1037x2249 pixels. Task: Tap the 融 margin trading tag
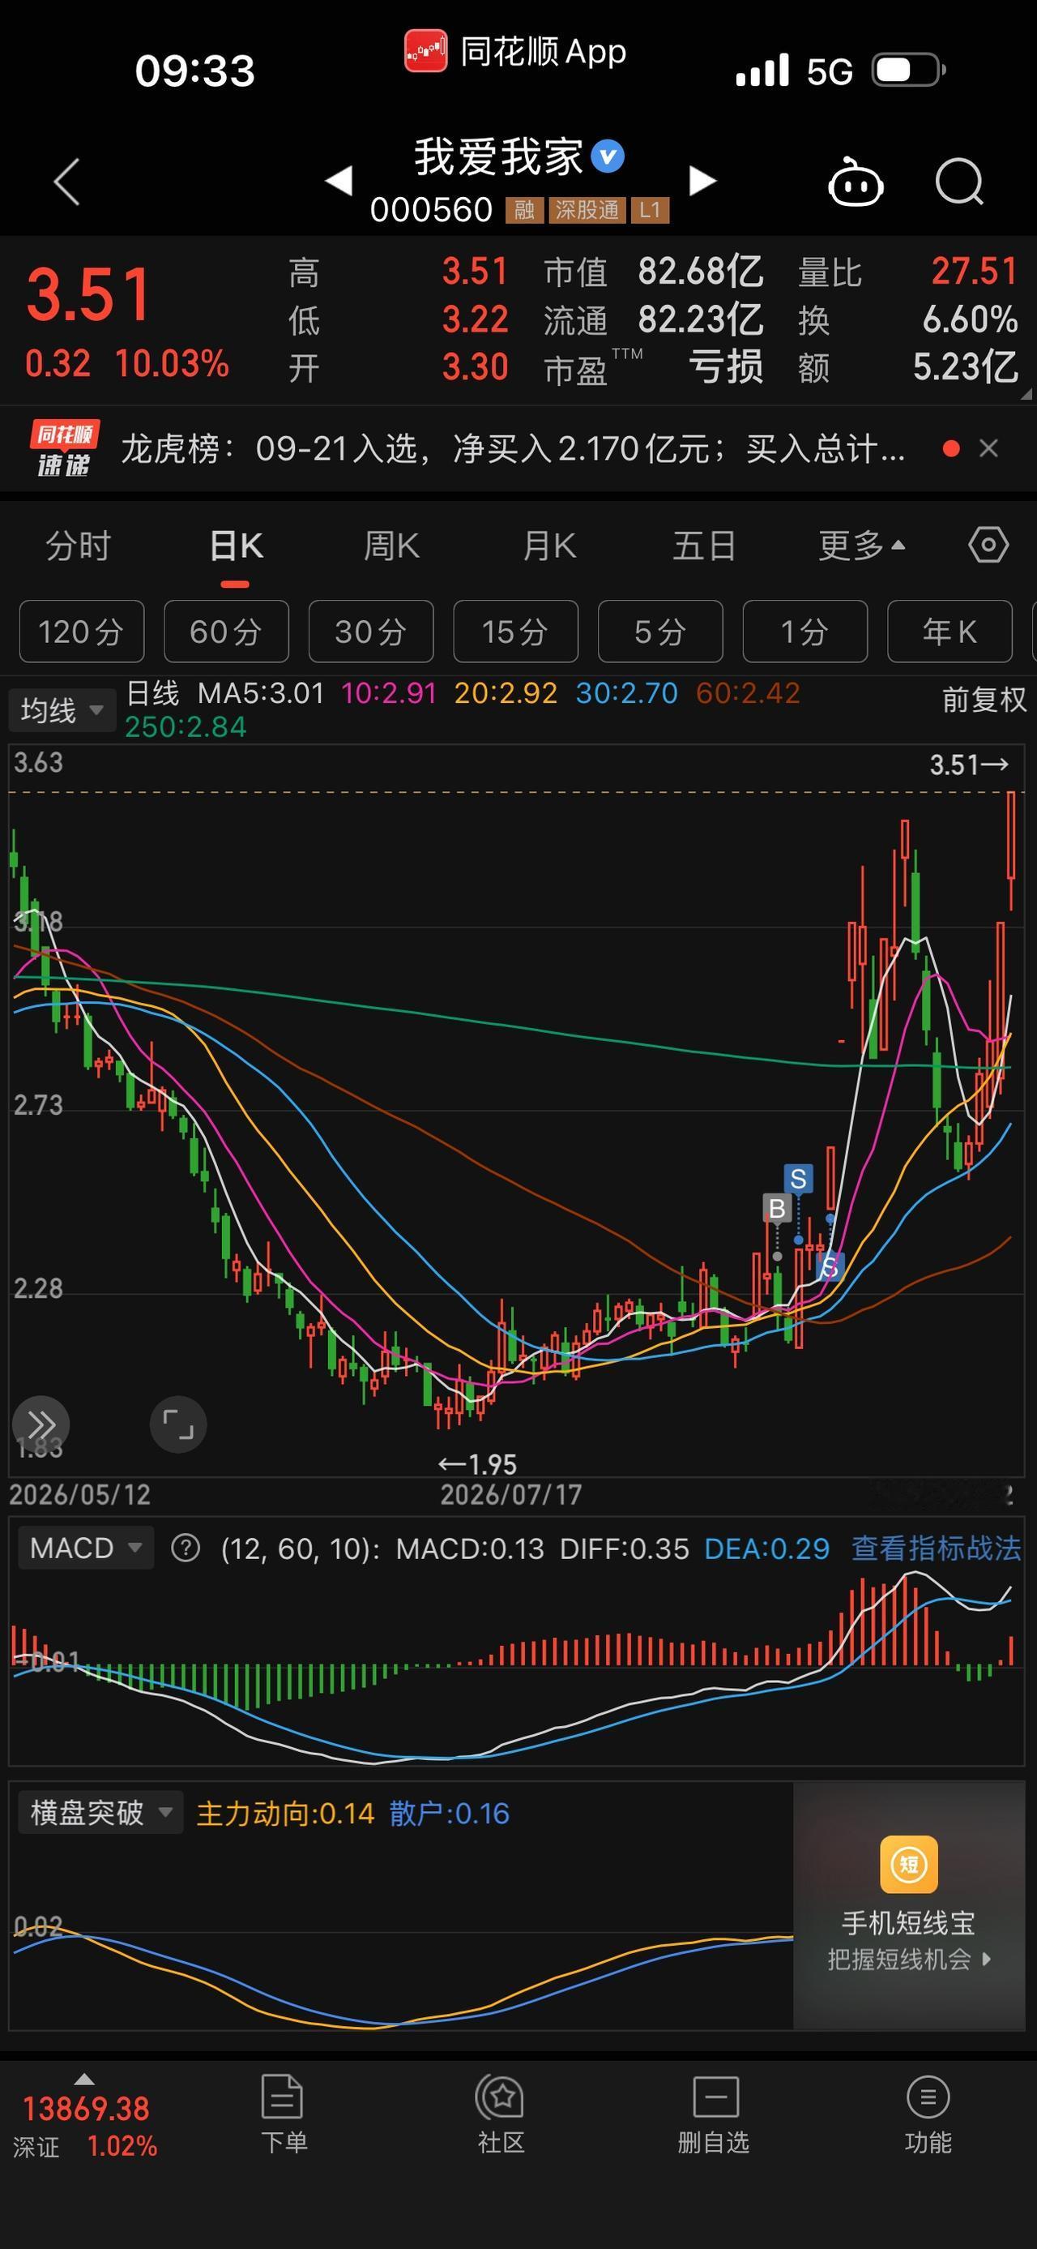click(x=524, y=209)
